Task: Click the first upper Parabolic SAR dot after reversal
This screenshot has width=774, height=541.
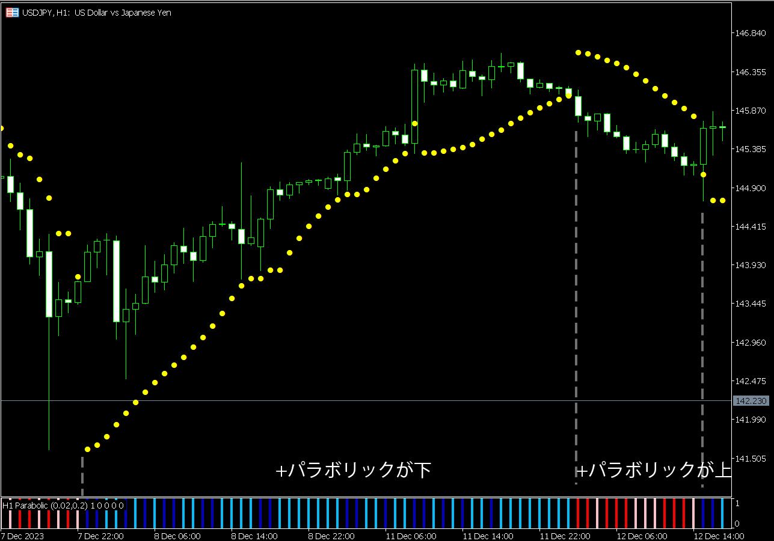Action: (x=578, y=53)
